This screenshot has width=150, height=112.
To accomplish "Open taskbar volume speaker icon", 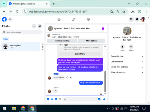I will click(126, 108).
